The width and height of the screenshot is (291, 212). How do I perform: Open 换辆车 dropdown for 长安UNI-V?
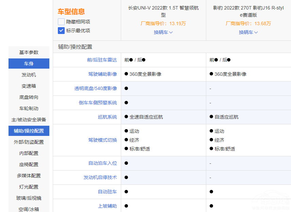(163, 32)
